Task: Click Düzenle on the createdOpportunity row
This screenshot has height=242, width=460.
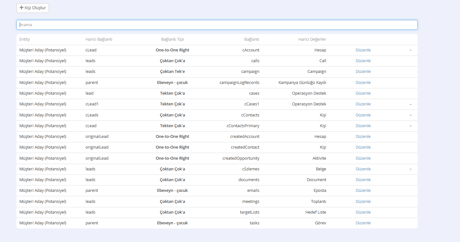Action: coord(363,158)
